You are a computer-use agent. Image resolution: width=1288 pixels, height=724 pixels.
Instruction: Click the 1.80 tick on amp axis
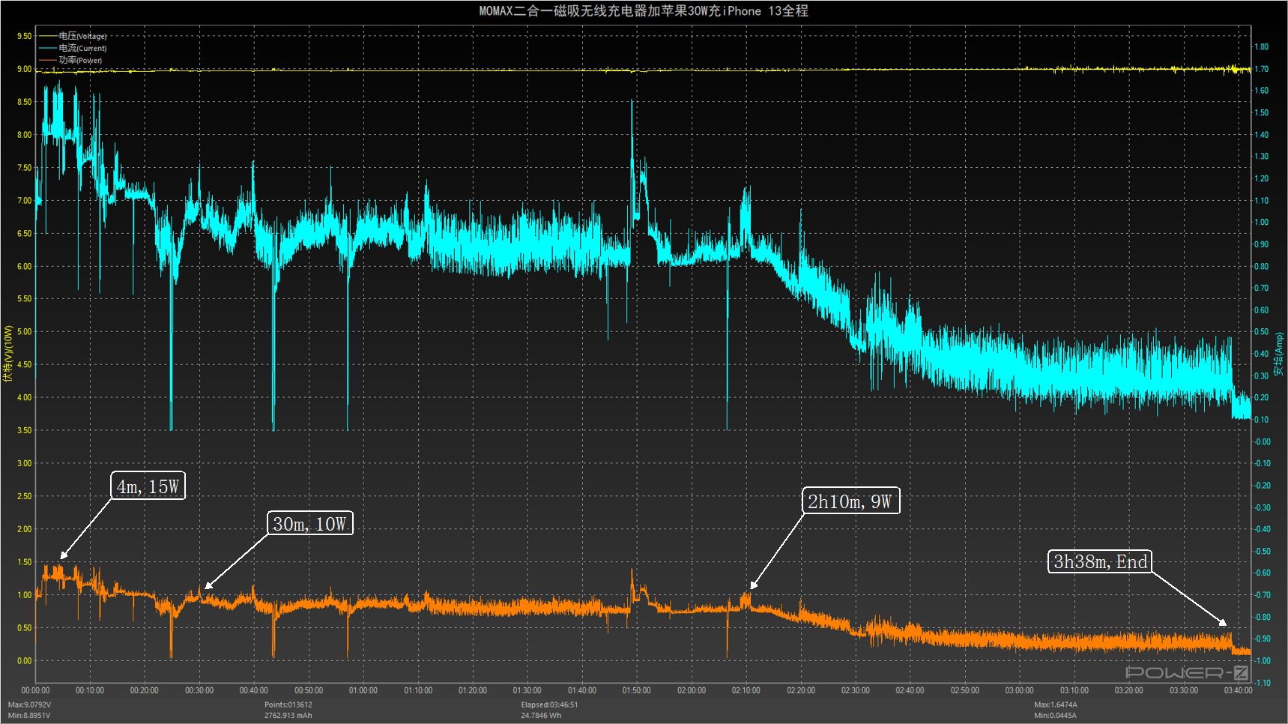[1262, 46]
